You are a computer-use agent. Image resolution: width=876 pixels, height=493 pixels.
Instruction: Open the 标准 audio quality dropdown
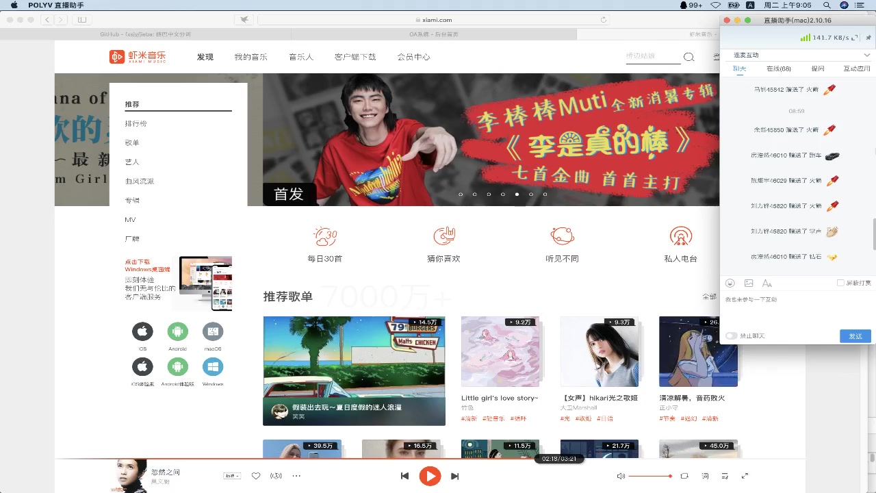(x=231, y=475)
